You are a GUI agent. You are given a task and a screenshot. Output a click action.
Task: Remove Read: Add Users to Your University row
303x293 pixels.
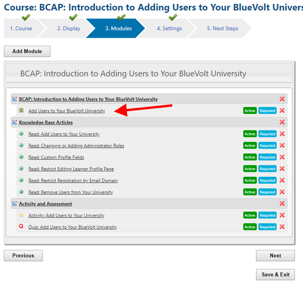tap(282, 134)
